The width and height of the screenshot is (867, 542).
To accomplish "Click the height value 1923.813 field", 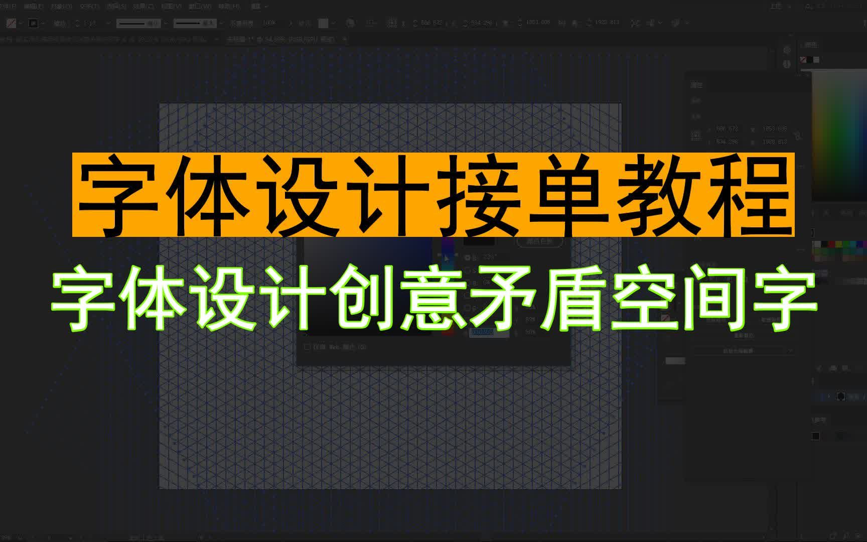I will click(x=607, y=23).
